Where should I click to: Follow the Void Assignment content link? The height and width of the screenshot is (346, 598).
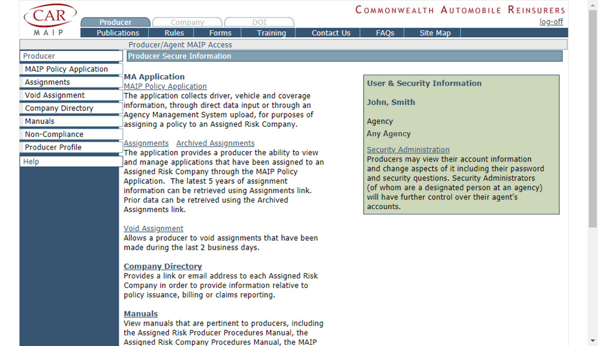pos(153,229)
